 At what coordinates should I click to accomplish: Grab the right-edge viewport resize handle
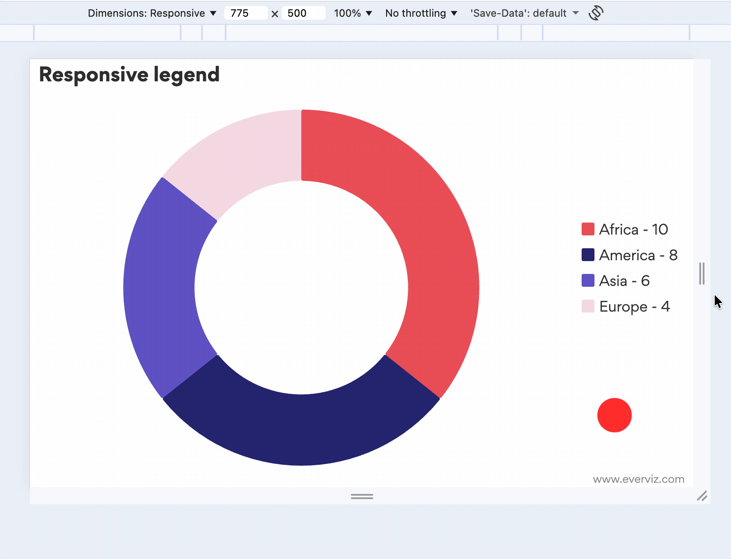click(701, 274)
